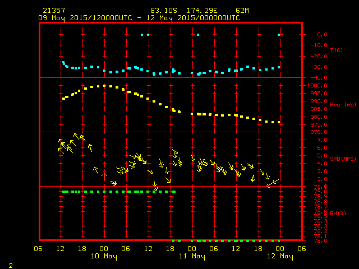This screenshot has height=269, width=359.
Task: Click the 12 May date label
Action: coord(280,256)
